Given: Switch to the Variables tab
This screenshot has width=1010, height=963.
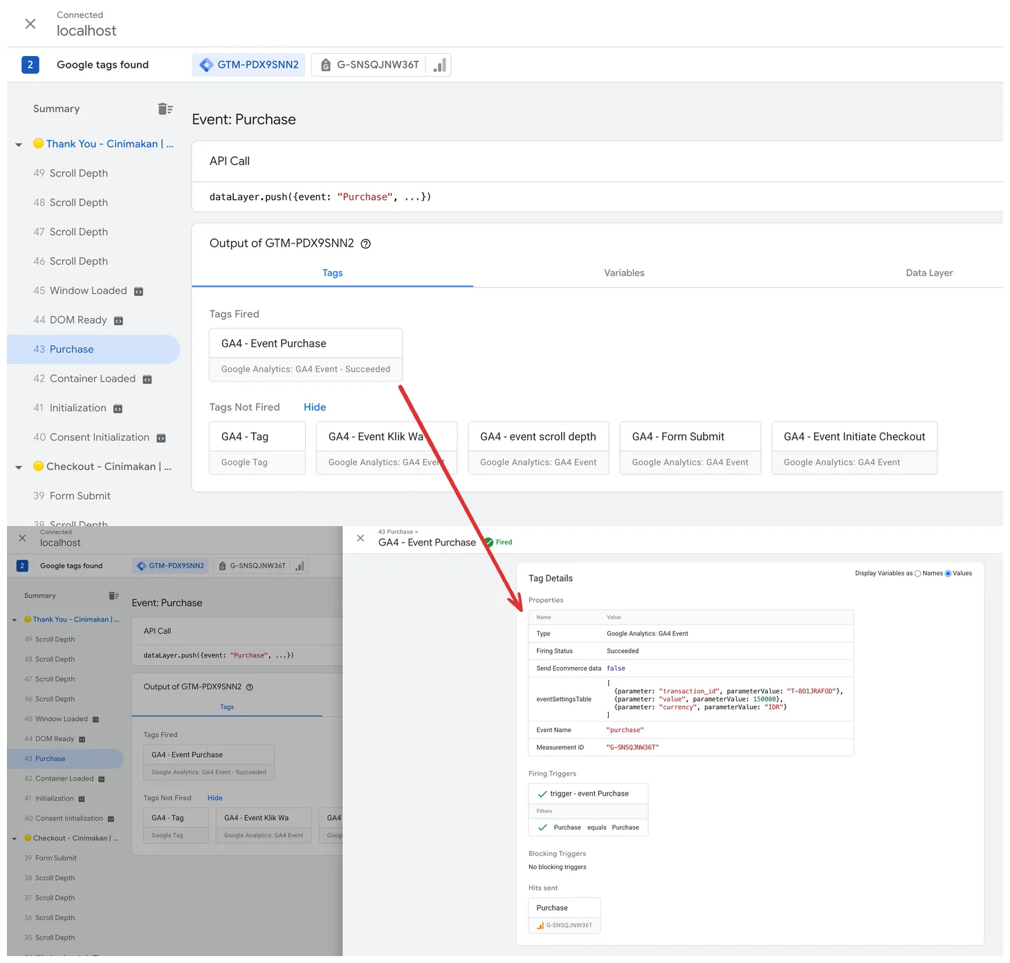Looking at the screenshot, I should (624, 273).
